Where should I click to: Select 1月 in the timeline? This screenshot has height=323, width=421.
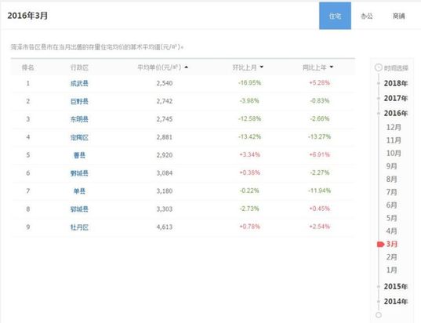point(391,270)
